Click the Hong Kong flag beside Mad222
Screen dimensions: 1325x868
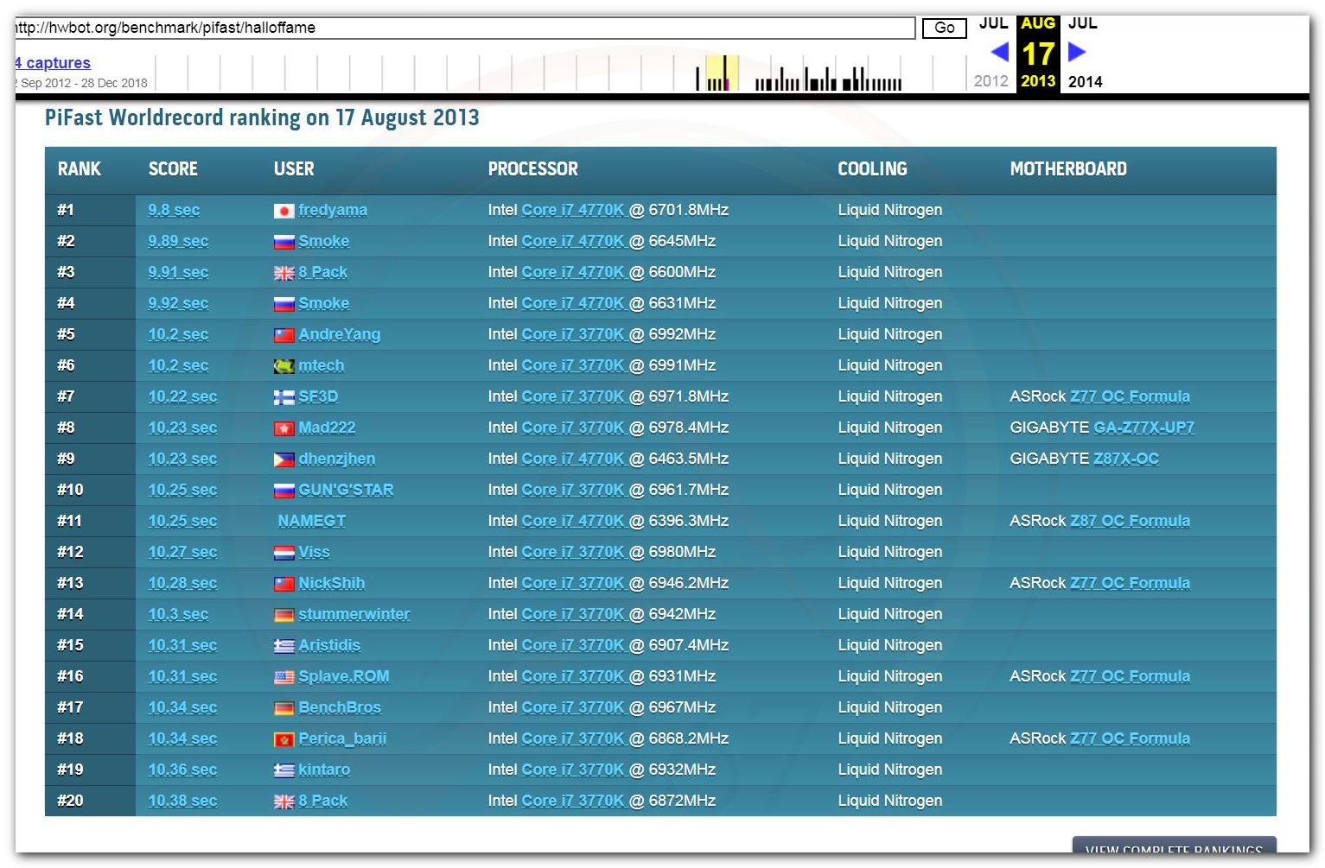click(x=283, y=428)
